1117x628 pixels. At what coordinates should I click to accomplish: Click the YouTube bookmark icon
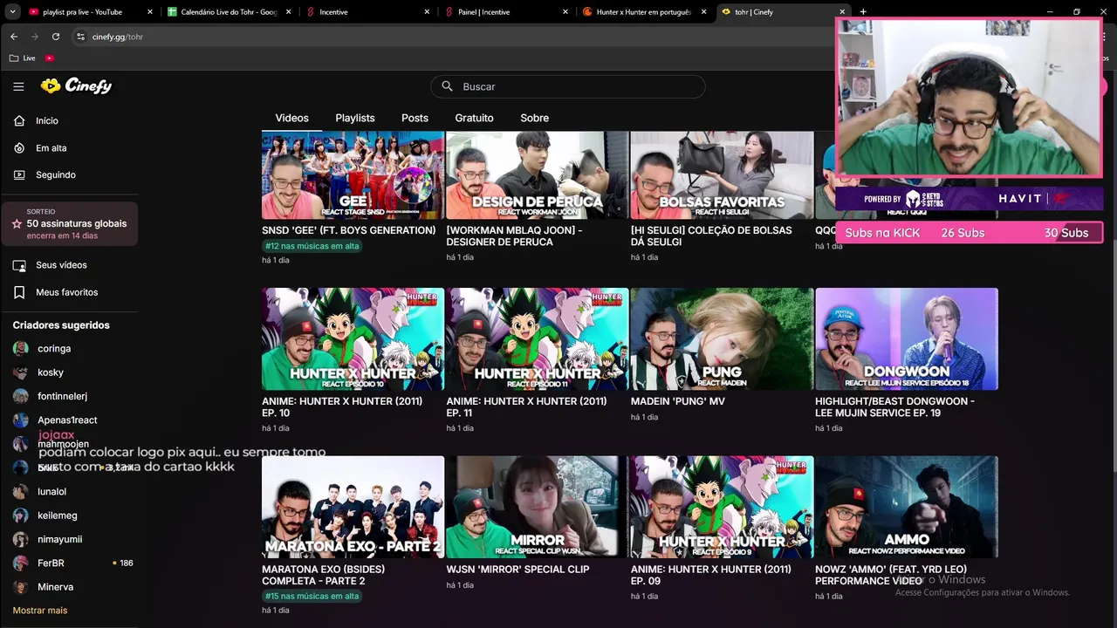tap(50, 58)
